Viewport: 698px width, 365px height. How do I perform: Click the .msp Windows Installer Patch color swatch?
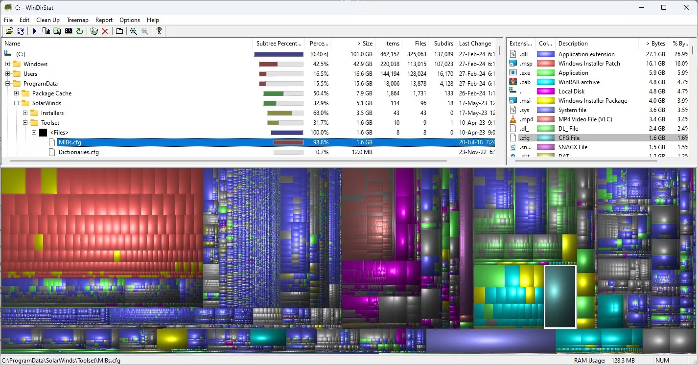click(x=546, y=64)
